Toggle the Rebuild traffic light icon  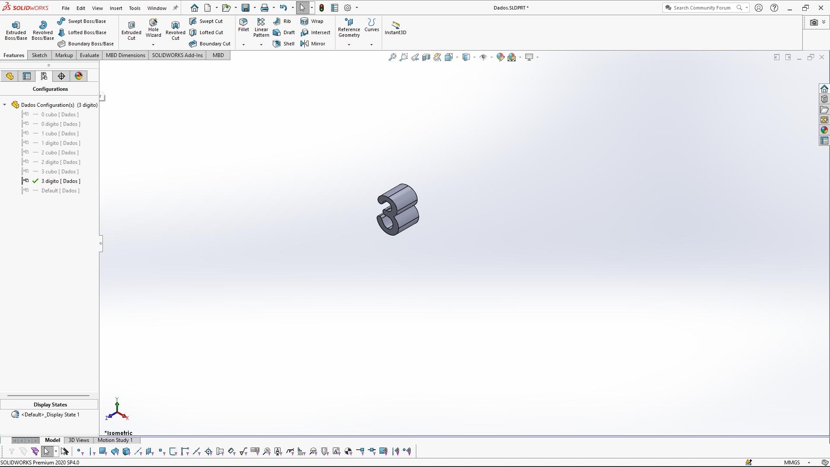(322, 8)
